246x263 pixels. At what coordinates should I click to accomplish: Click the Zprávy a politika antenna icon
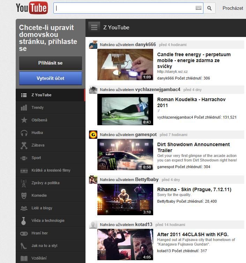click(x=24, y=183)
